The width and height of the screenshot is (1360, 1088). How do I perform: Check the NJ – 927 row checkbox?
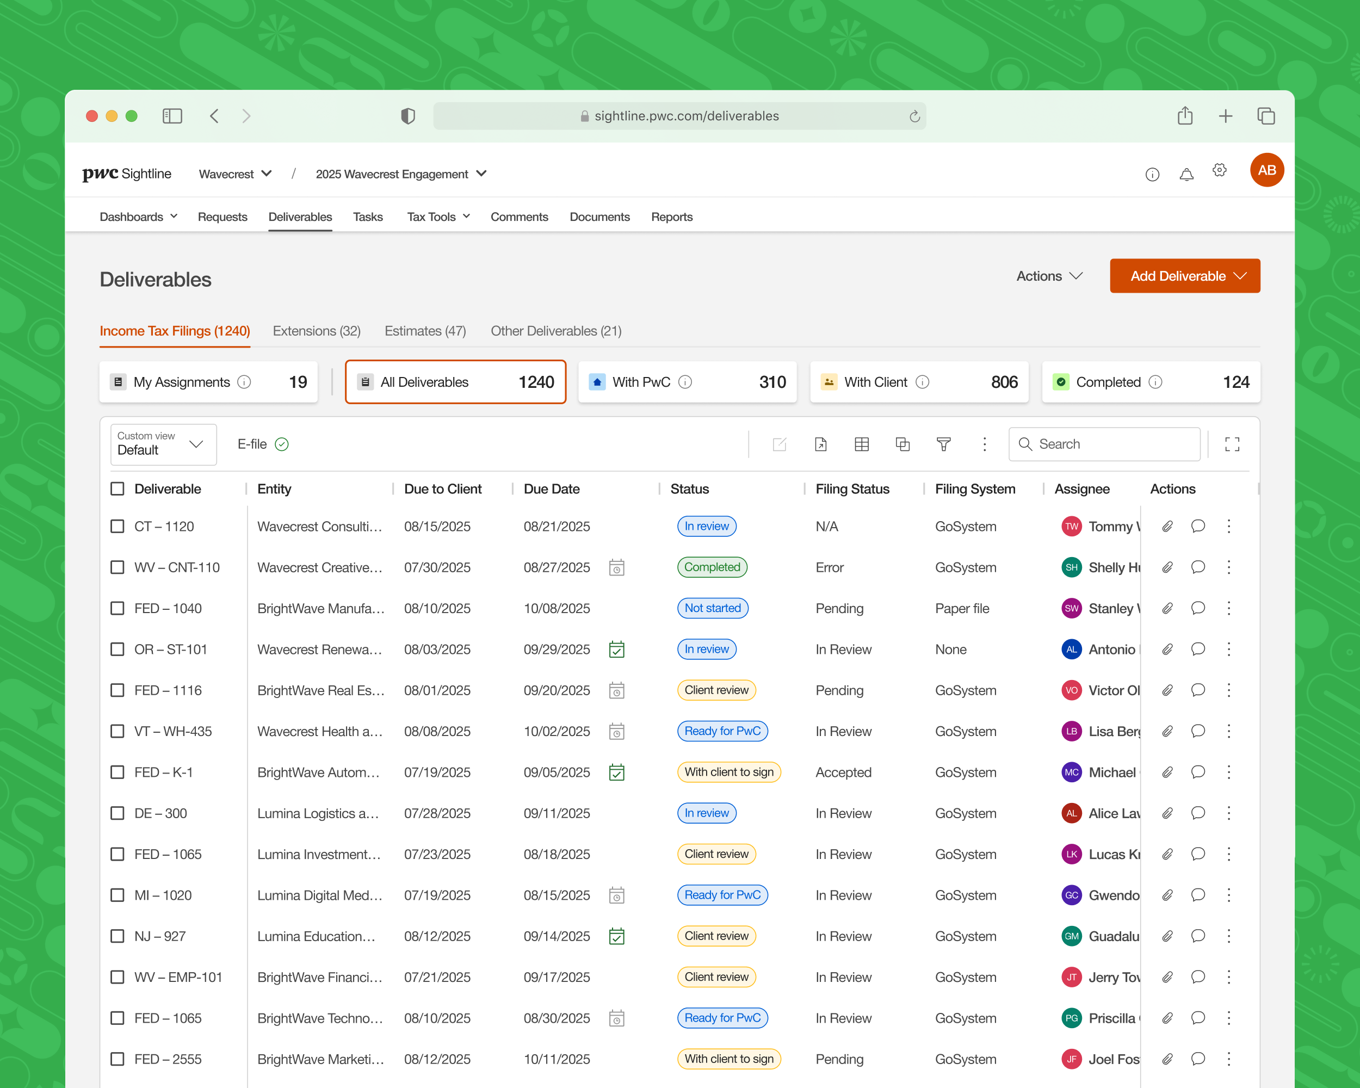[x=118, y=936]
